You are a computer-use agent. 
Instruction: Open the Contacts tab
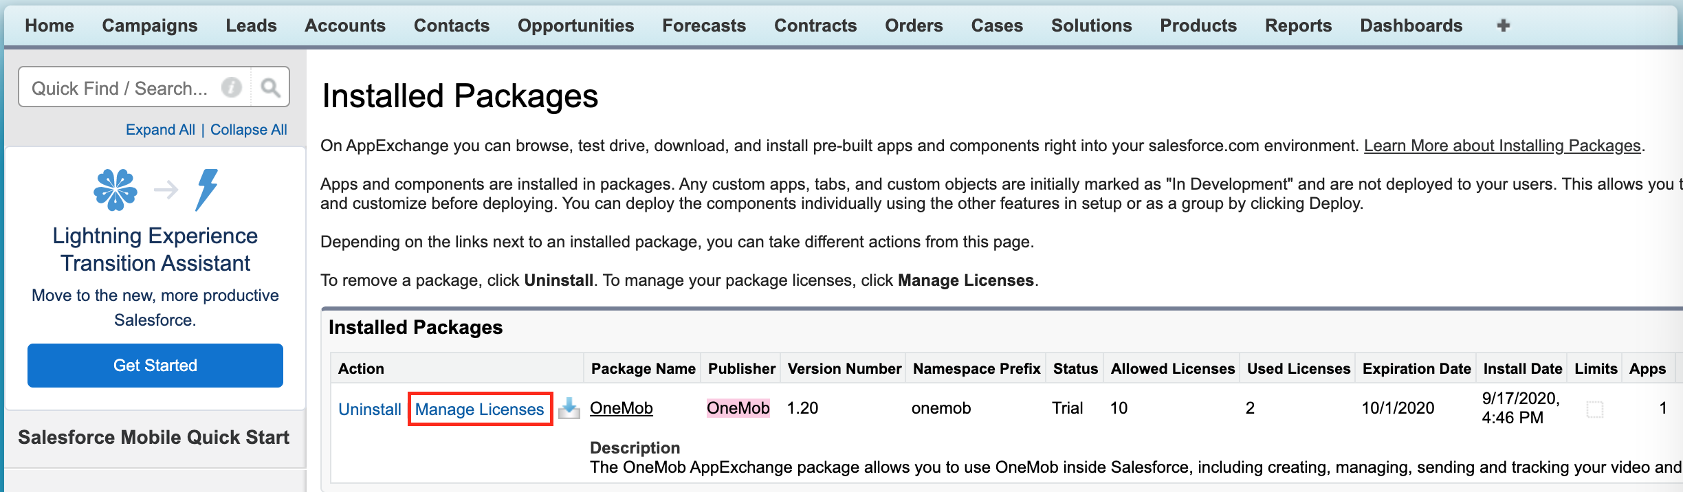[452, 25]
